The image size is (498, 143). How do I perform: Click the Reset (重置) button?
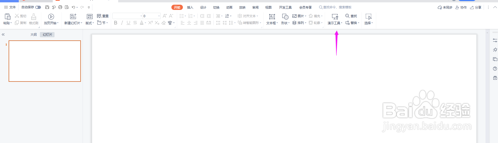point(103,16)
